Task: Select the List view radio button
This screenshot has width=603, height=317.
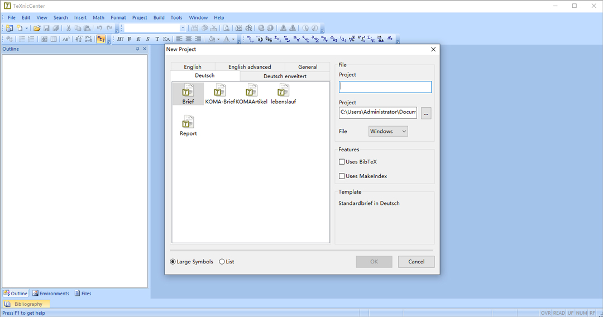Action: [222, 262]
